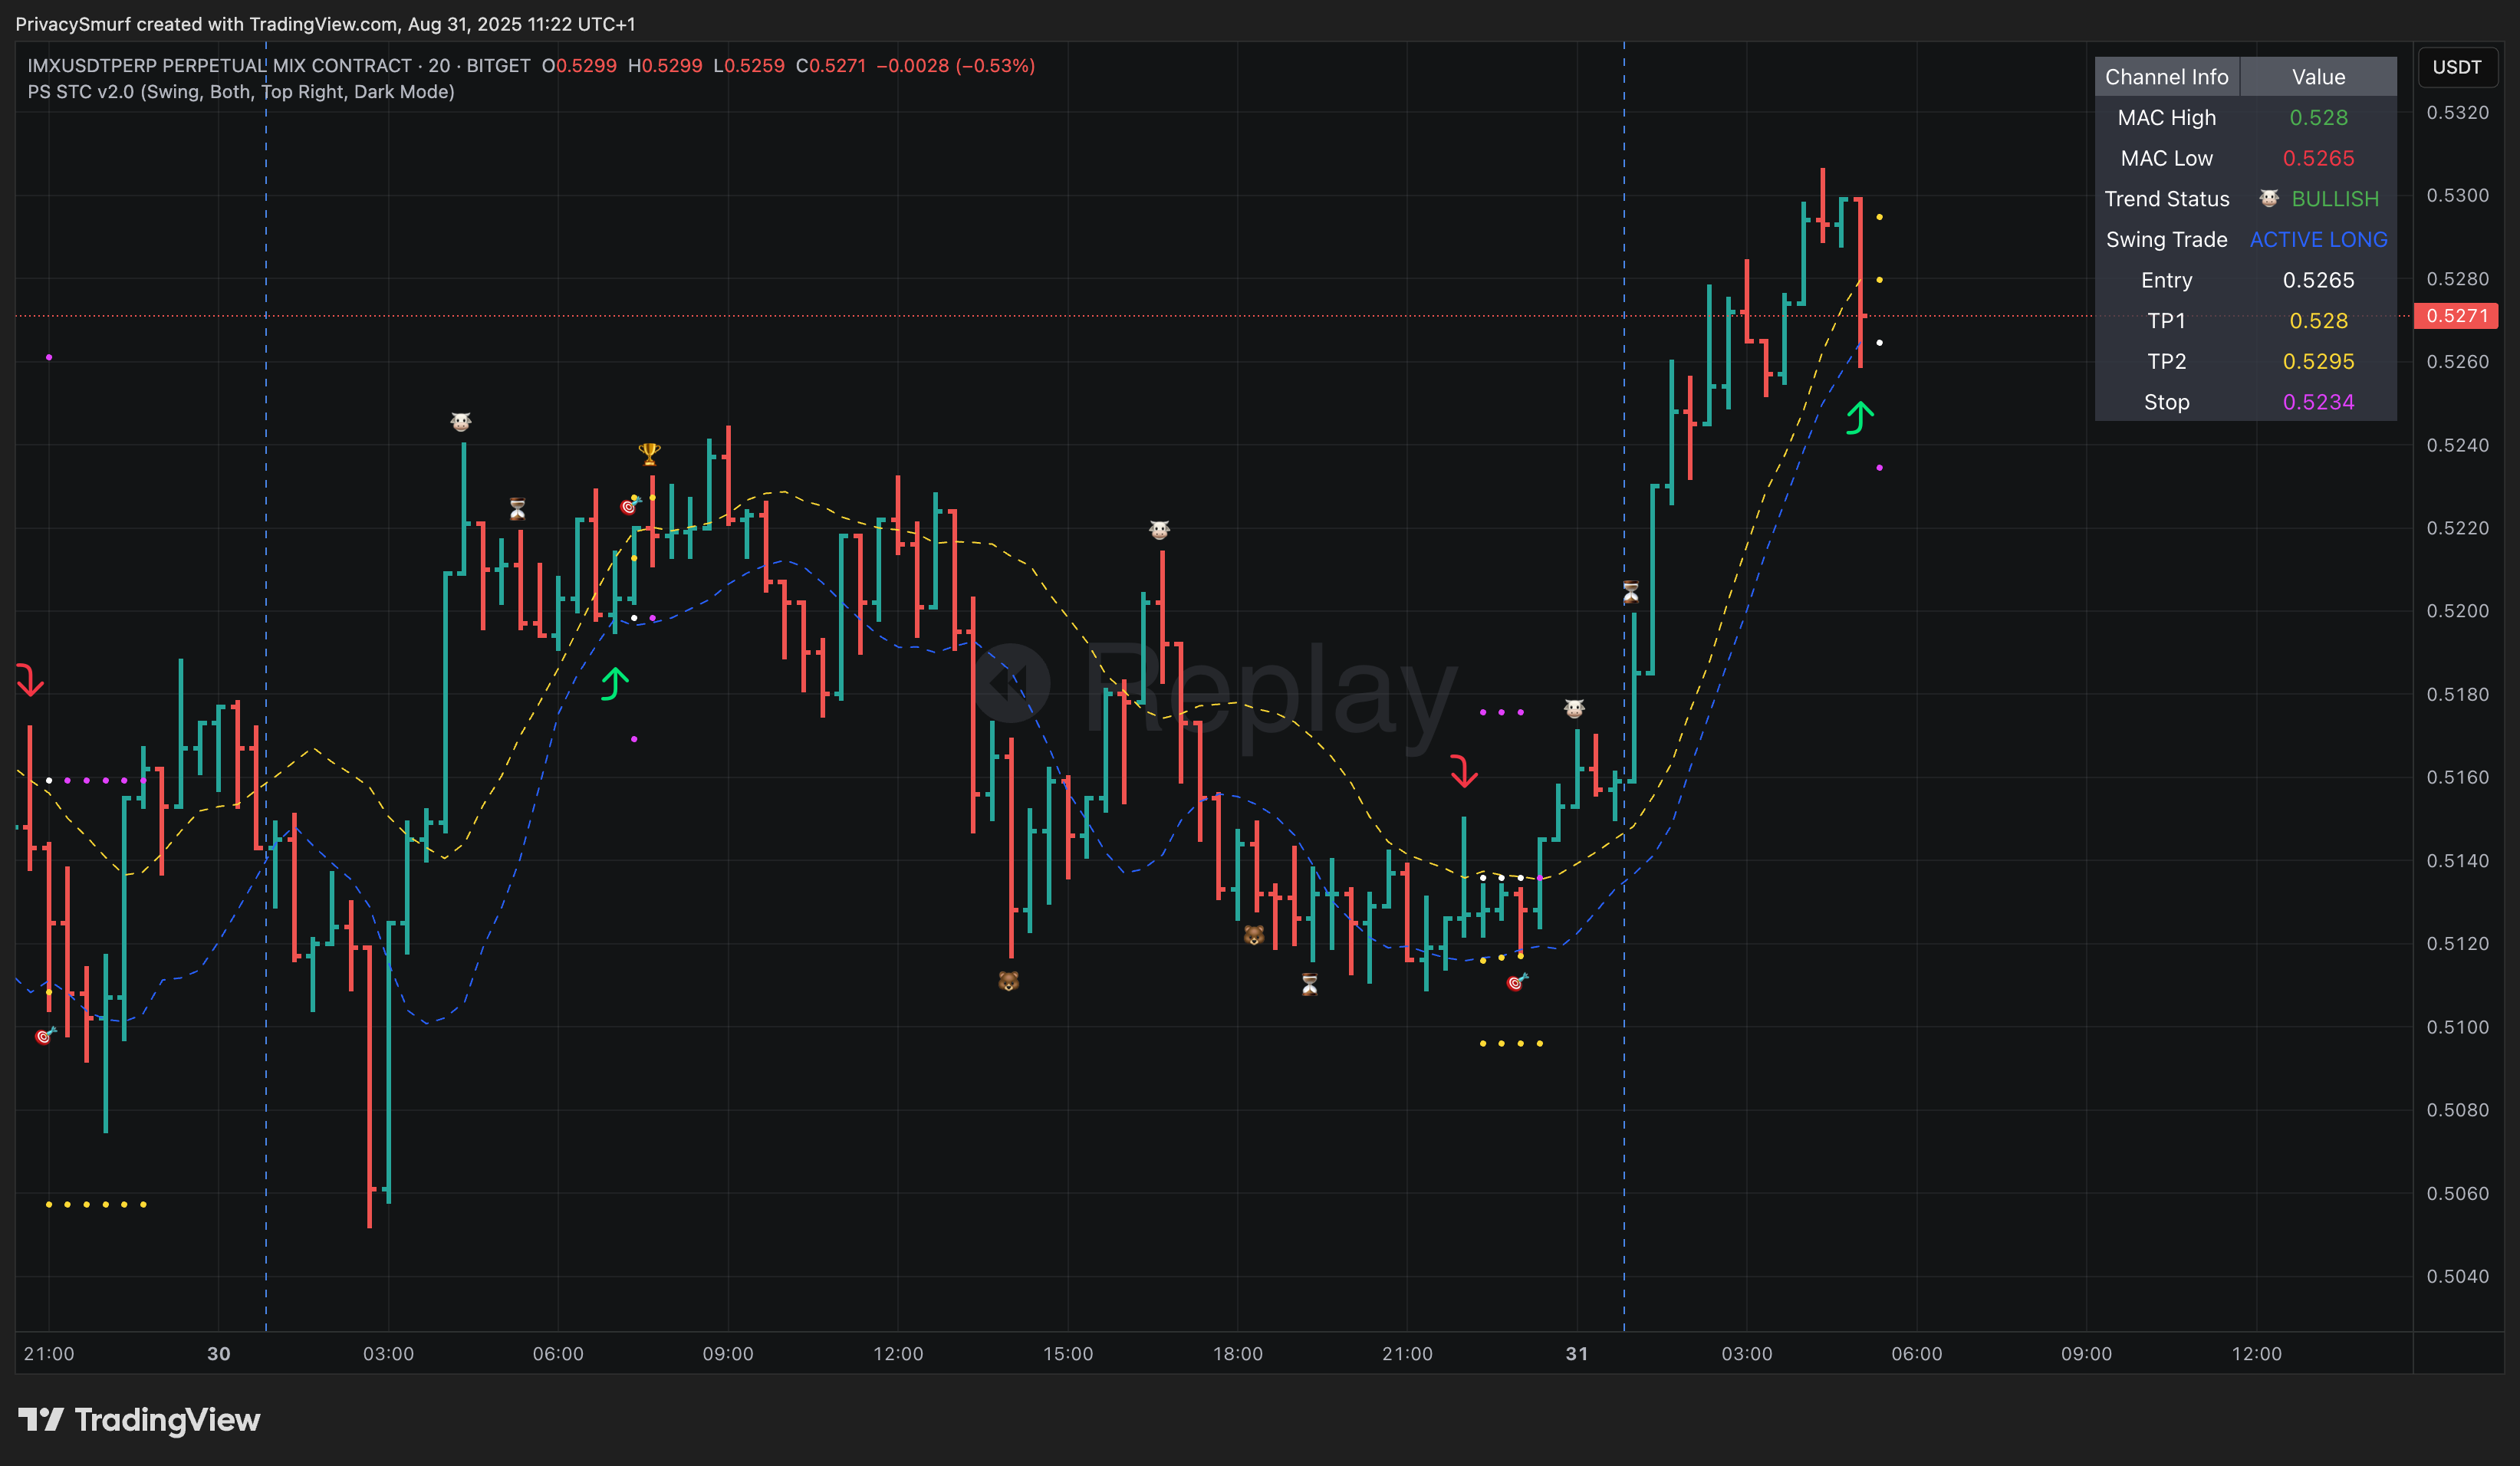Click the ACTIVE LONG swing trade value

click(2318, 240)
